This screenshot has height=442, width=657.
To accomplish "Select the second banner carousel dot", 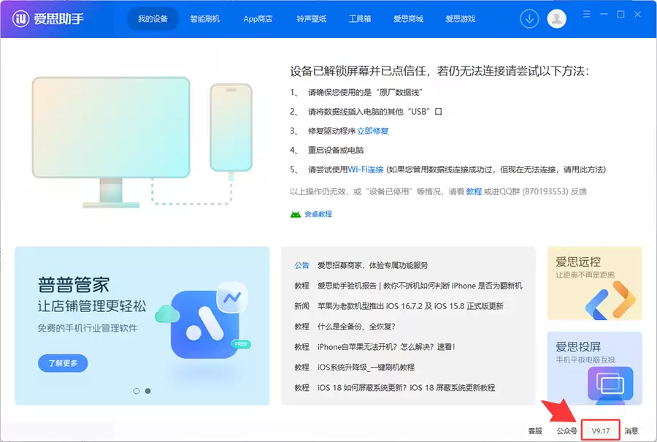I will (147, 391).
